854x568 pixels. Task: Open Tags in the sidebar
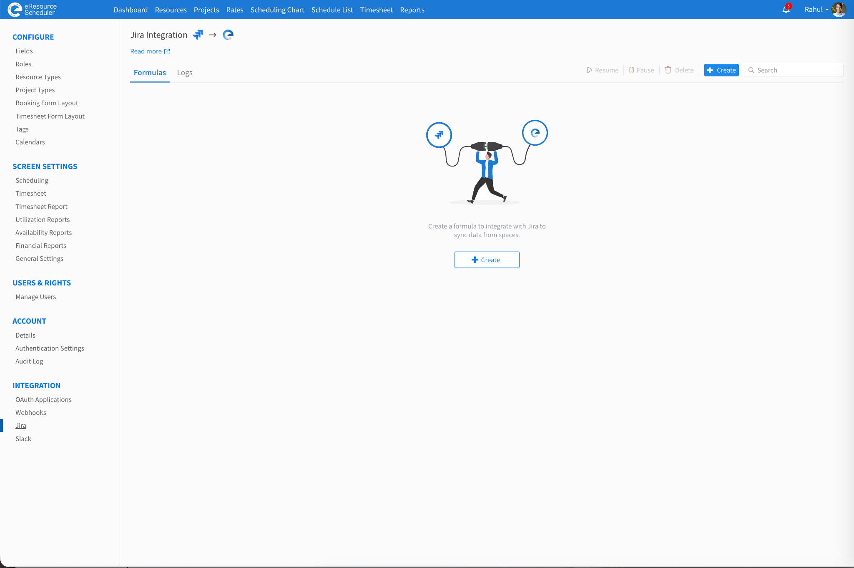click(22, 129)
